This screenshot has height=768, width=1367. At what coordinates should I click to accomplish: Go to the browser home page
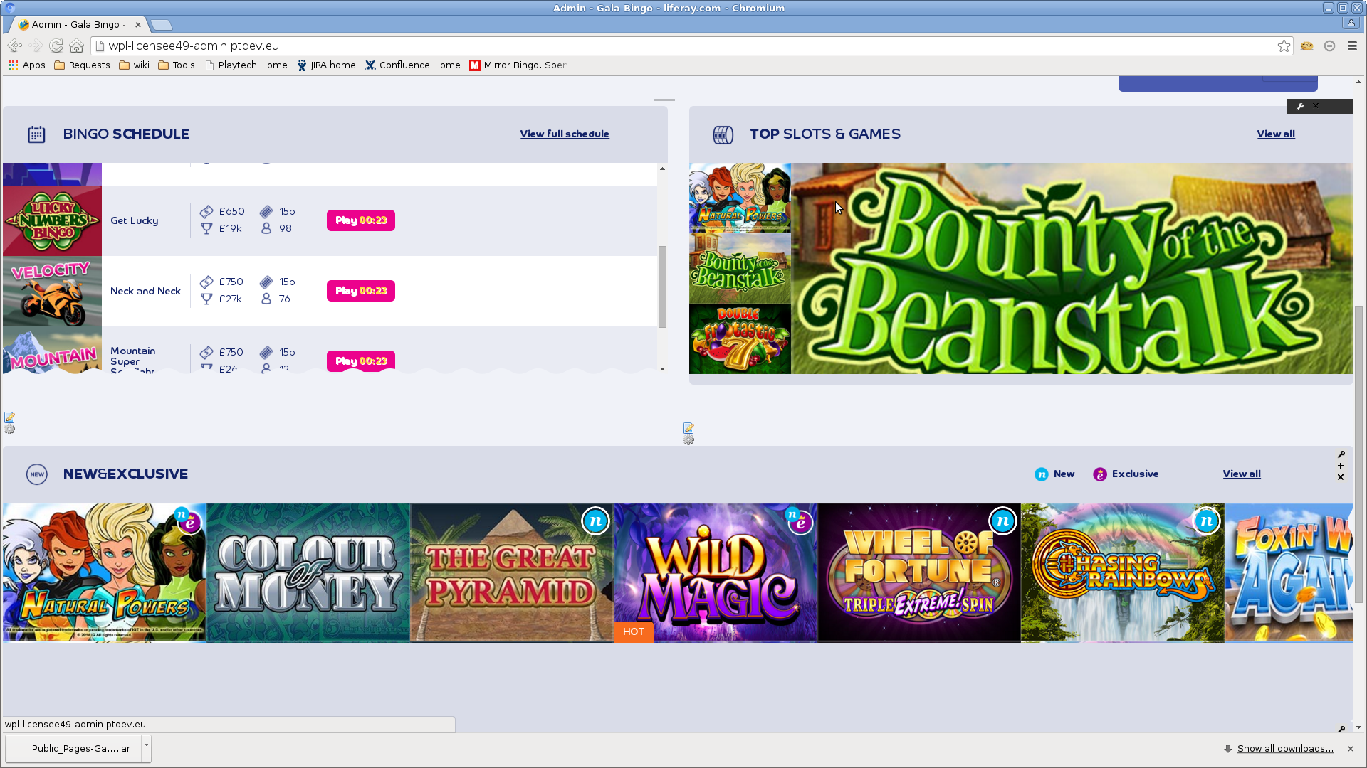click(x=77, y=46)
